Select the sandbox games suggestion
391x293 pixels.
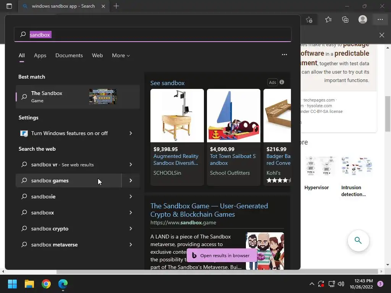tap(69, 180)
